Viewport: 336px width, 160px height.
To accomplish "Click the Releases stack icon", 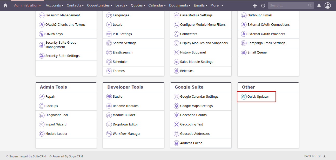I will (176, 71).
